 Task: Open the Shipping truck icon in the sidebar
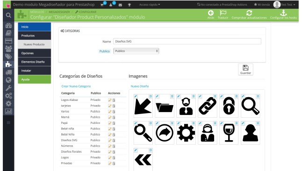pyautogui.click(x=8, y=72)
